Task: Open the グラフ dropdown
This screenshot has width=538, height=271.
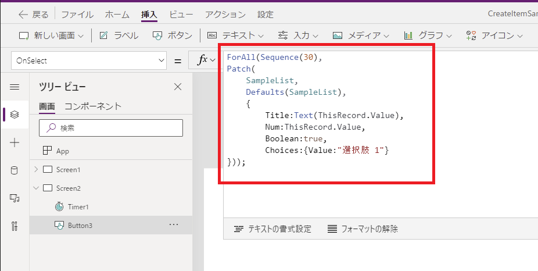Action: (428, 35)
